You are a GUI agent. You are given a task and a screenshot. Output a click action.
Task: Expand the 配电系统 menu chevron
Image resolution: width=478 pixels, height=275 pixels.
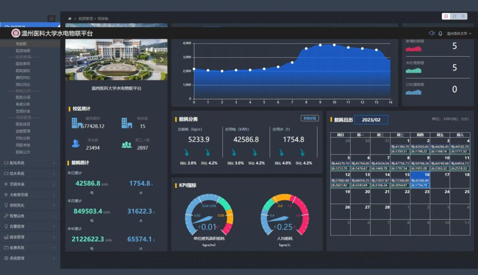point(54,163)
